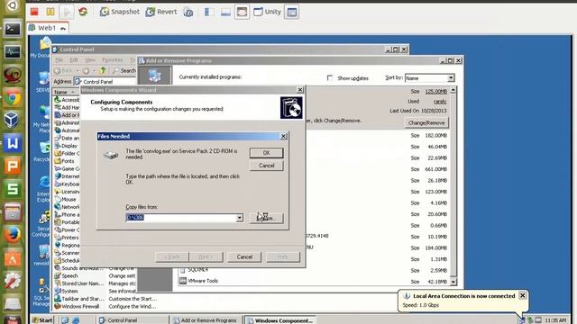Click the 'rarely' used link
The width and height of the screenshot is (577, 324).
pos(440,102)
